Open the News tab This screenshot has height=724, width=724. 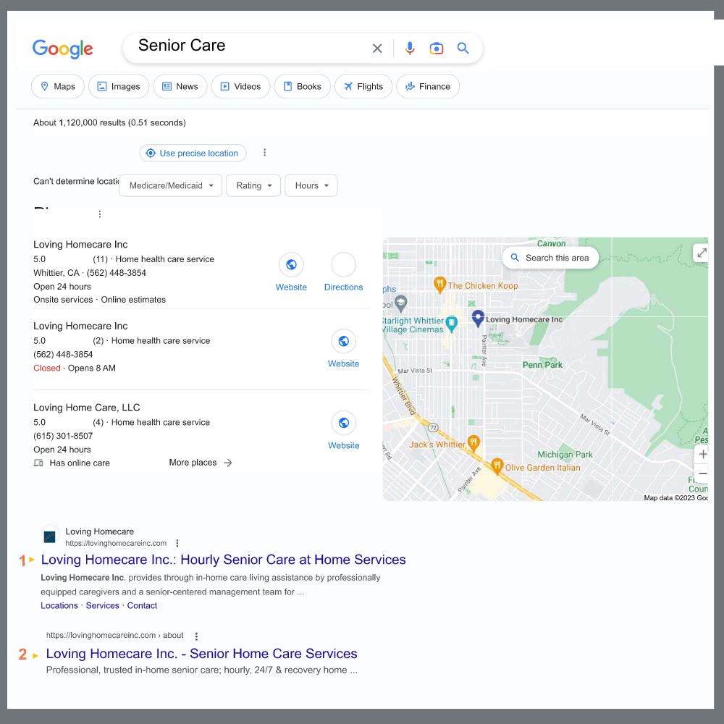pyautogui.click(x=180, y=86)
